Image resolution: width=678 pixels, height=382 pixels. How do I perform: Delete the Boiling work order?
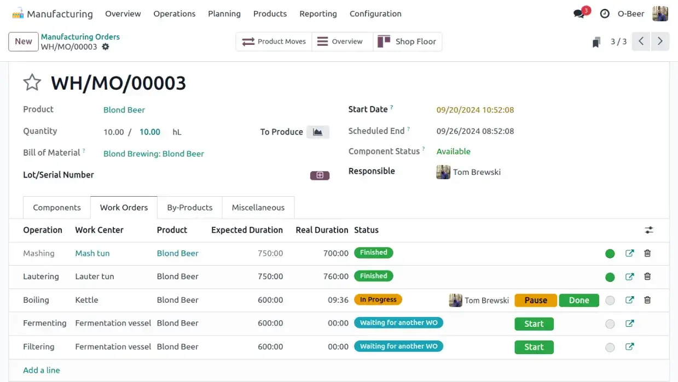(x=647, y=300)
